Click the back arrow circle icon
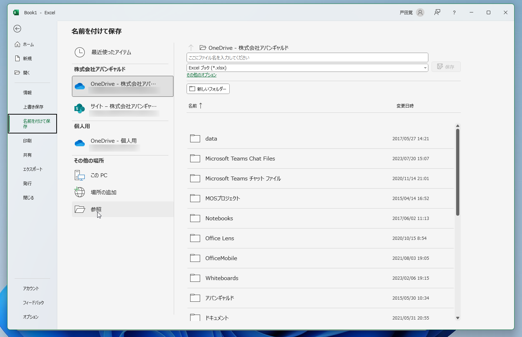 (17, 29)
